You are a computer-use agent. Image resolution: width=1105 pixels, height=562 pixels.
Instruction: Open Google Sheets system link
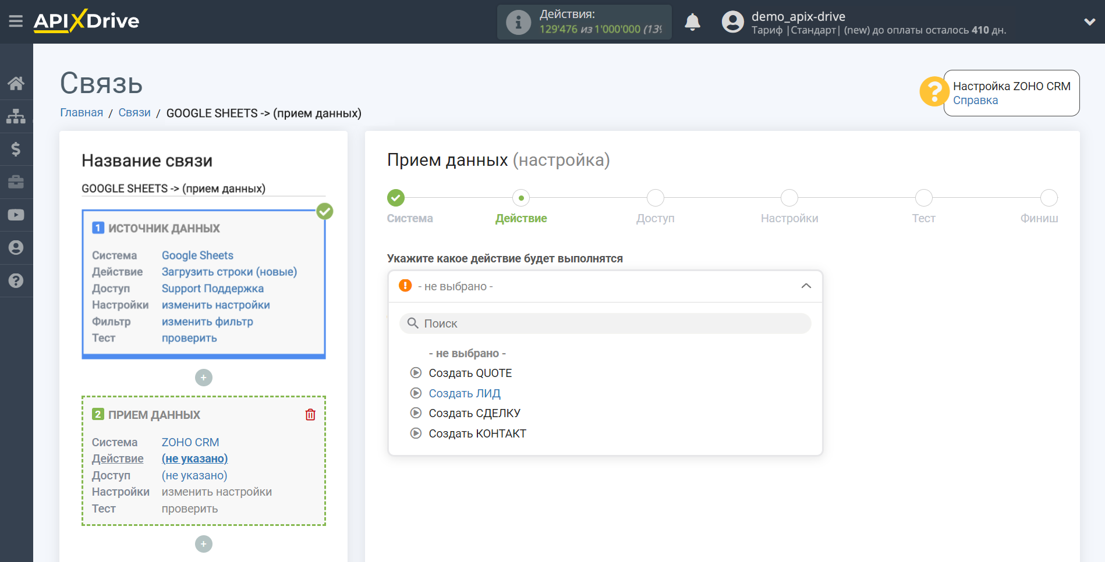point(197,255)
